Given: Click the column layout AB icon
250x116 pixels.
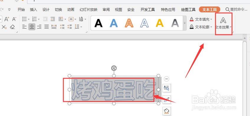Looking at the screenshot, I should tap(81, 19).
